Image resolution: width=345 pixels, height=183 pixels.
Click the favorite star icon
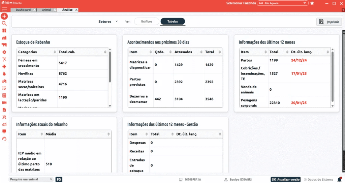click(x=312, y=3)
